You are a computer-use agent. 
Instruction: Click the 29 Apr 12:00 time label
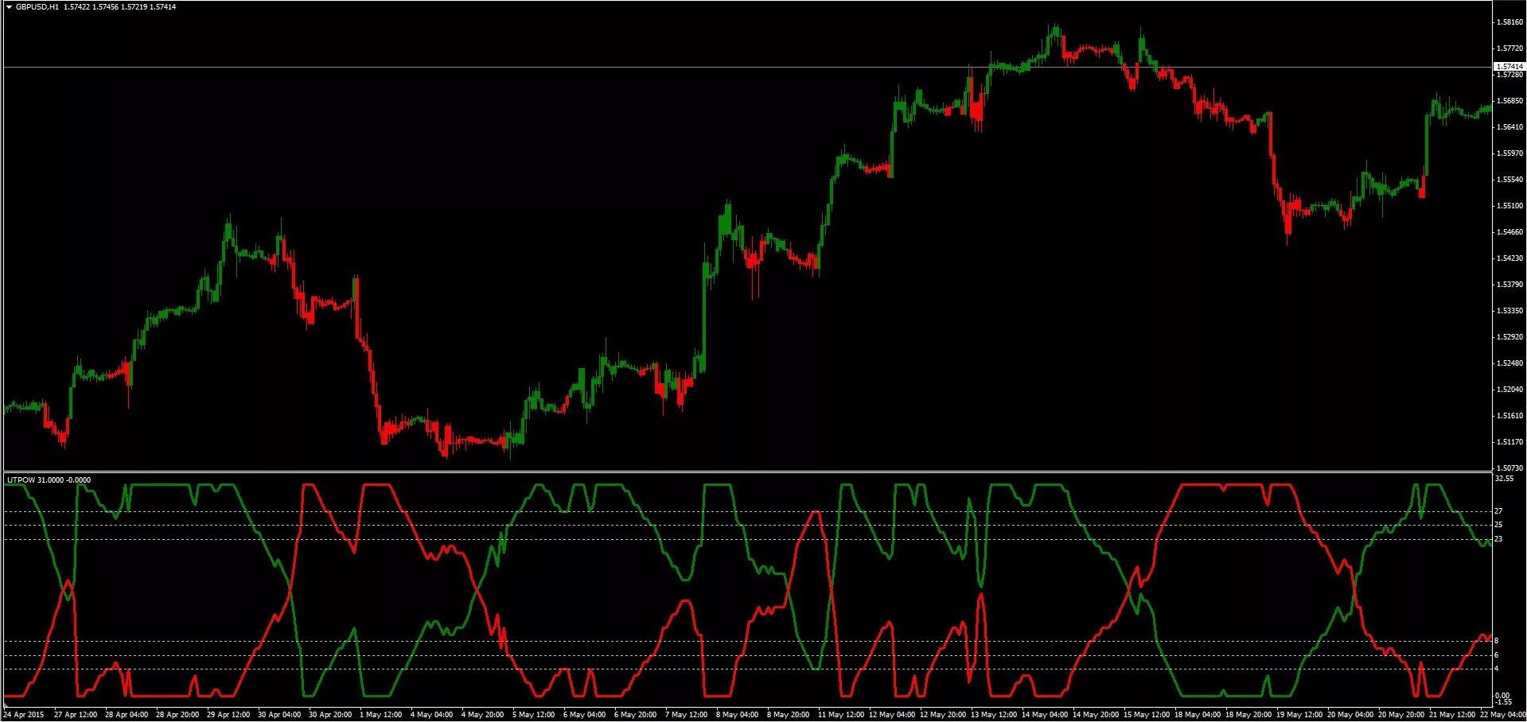tap(228, 715)
